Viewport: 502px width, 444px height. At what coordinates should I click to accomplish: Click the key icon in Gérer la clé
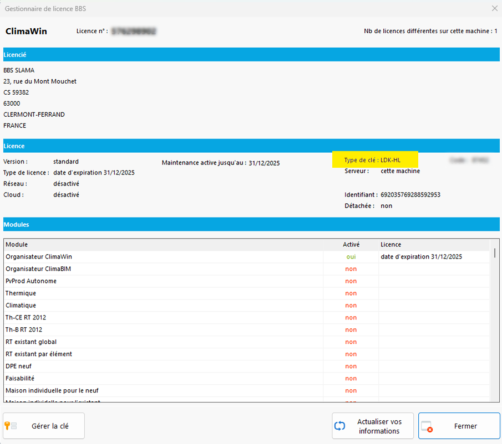coord(7,426)
